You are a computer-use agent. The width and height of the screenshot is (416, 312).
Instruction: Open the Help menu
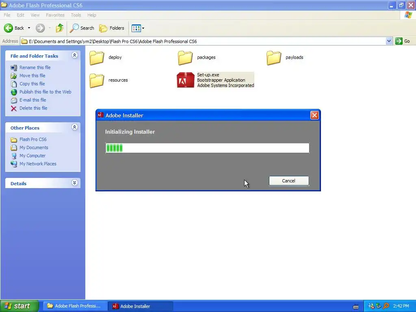click(x=92, y=15)
